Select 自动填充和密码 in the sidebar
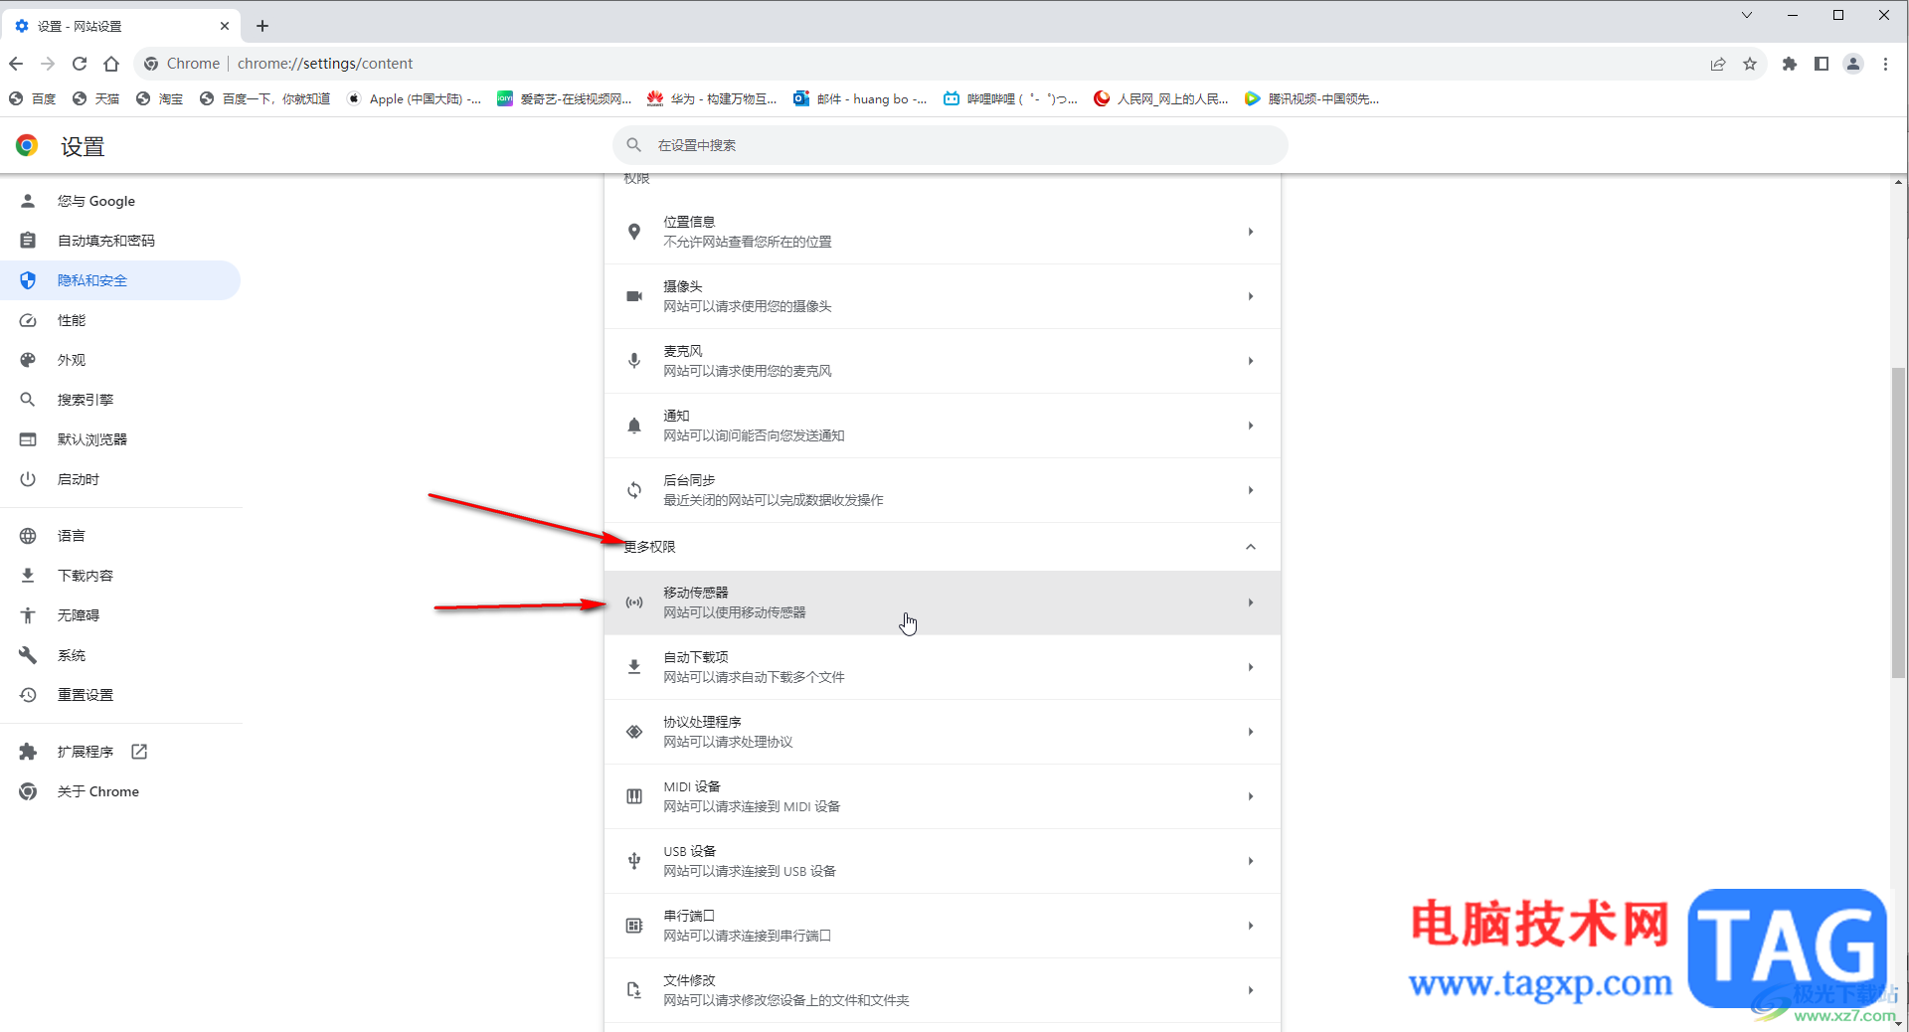The width and height of the screenshot is (1909, 1032). pyautogui.click(x=120, y=241)
